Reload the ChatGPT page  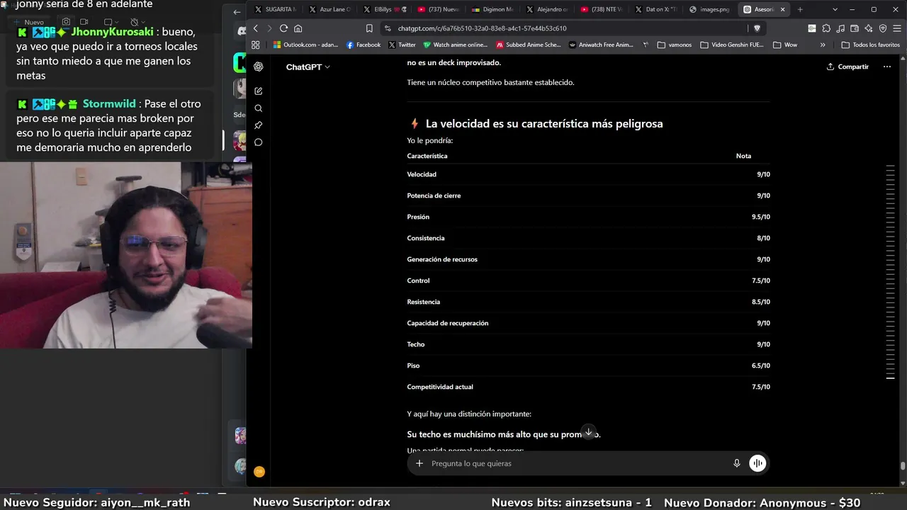pos(283,28)
